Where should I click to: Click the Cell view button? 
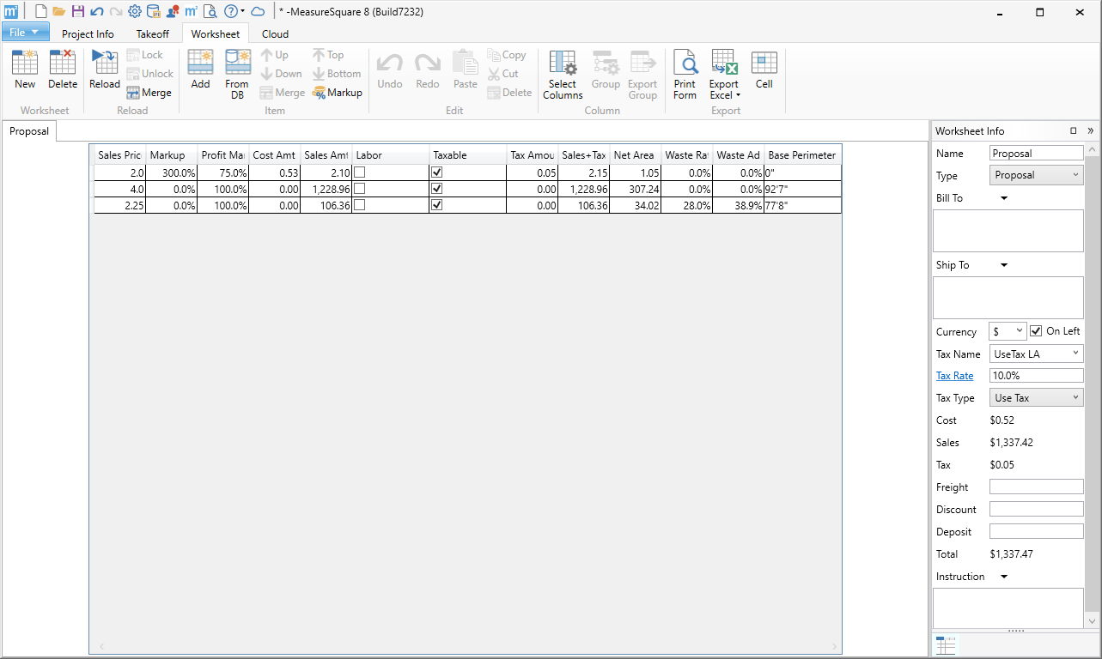tap(764, 70)
